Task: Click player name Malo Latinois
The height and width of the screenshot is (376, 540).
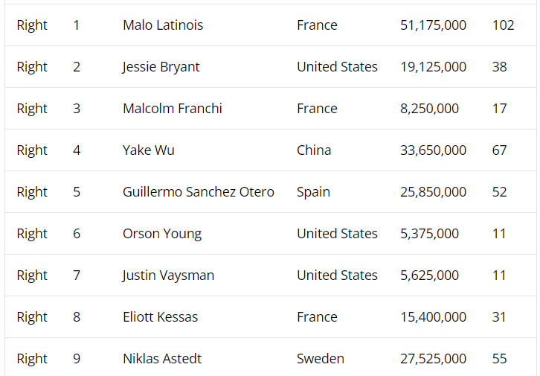Action: coord(163,25)
